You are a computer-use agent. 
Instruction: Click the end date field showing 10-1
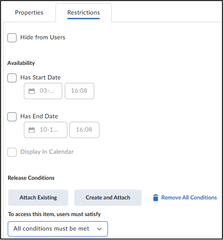click(46, 130)
